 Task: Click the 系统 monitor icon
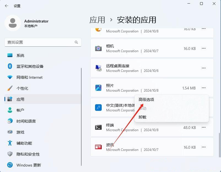point(10,55)
